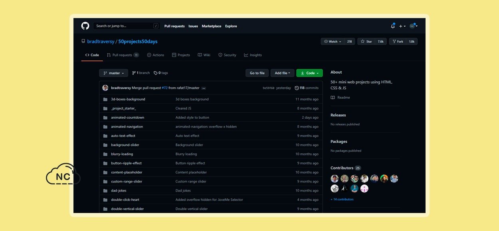Open the custom-range-slider folder
499x231 pixels.
[127, 182]
